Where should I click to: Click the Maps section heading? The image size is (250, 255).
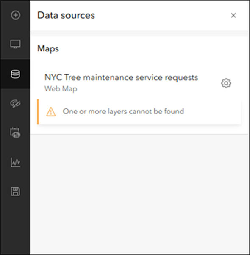click(48, 48)
